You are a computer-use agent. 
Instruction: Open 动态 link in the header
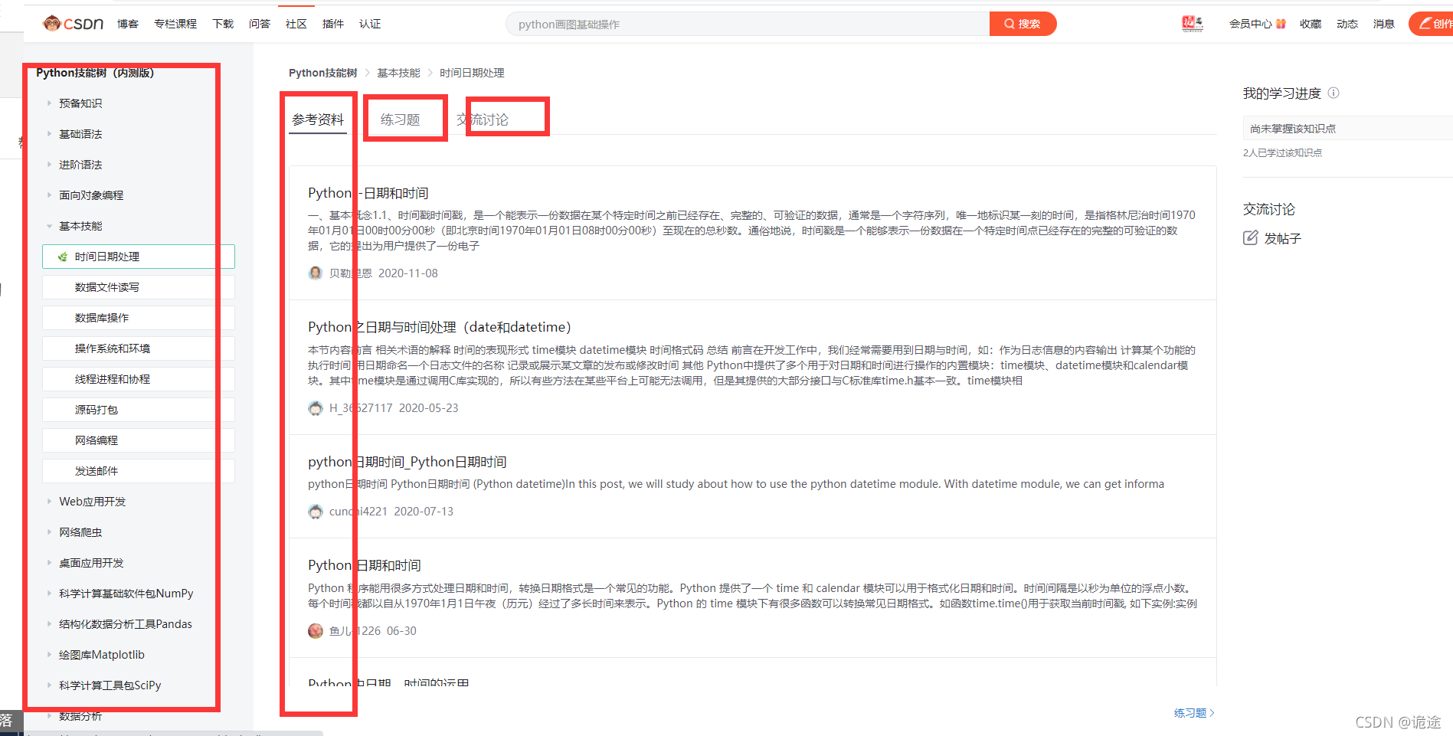[1347, 24]
